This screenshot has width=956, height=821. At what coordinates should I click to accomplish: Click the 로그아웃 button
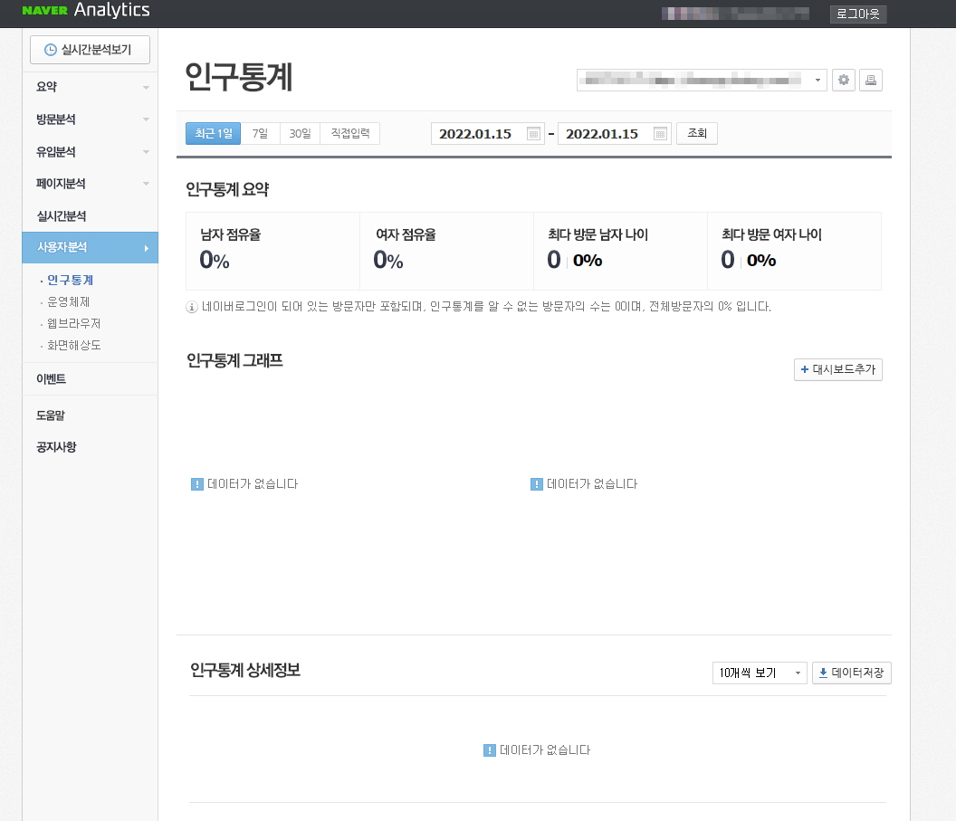click(x=857, y=14)
